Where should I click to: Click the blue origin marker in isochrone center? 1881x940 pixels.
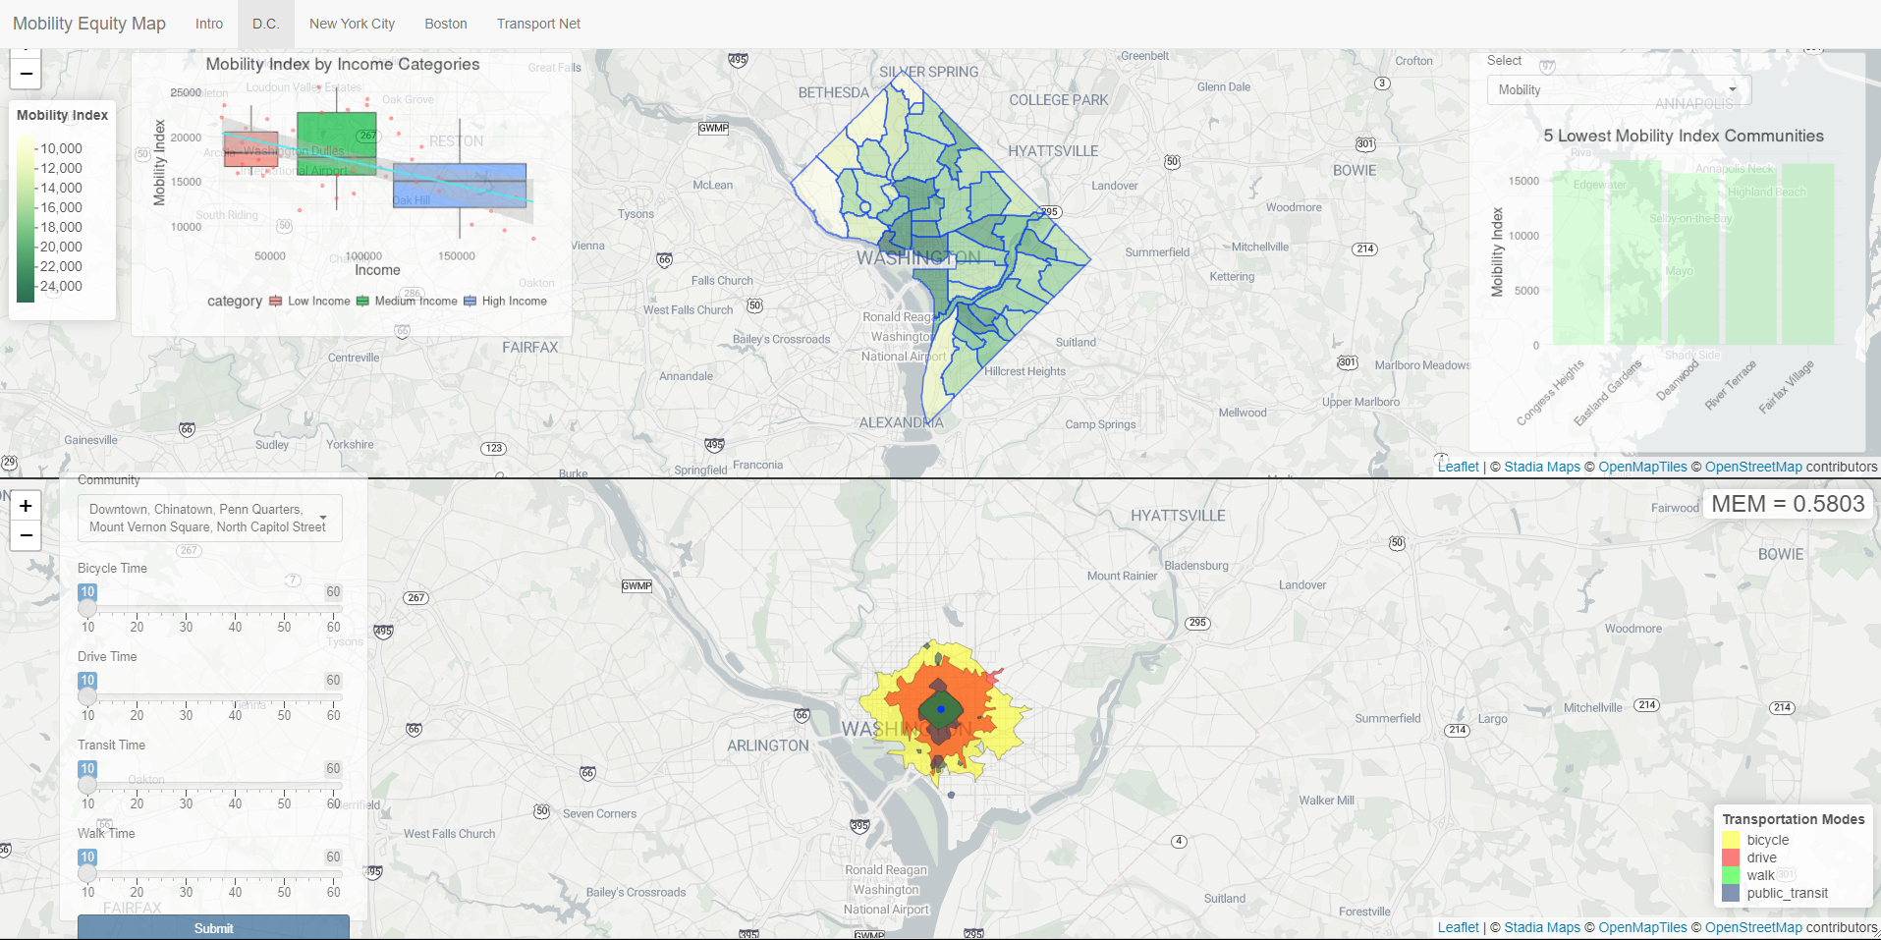[x=941, y=708]
